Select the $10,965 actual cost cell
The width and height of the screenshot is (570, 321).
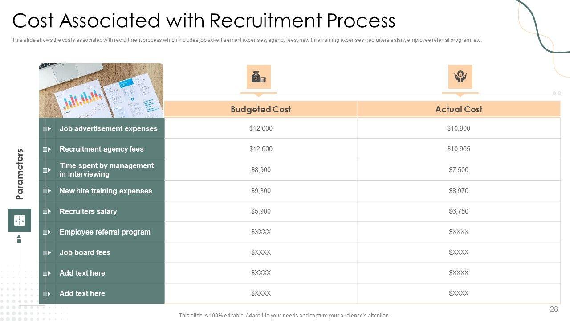pyautogui.click(x=458, y=149)
